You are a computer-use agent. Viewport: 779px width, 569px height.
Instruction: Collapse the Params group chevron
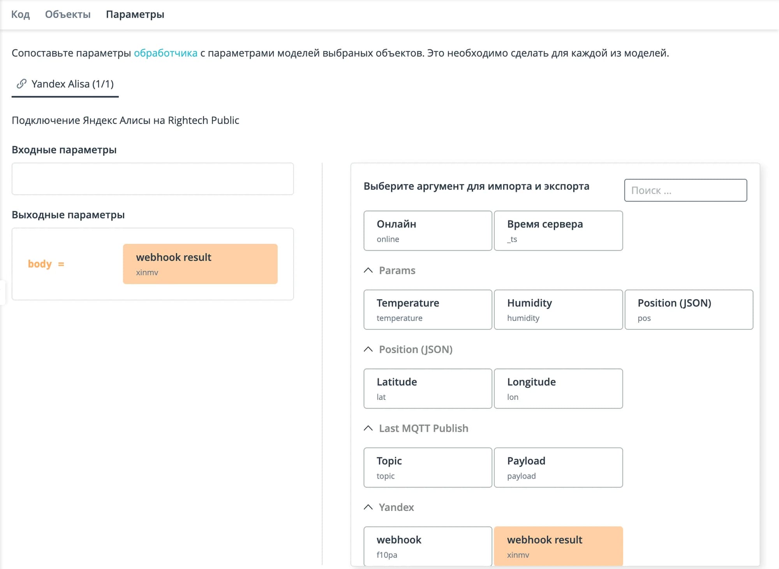pos(368,270)
